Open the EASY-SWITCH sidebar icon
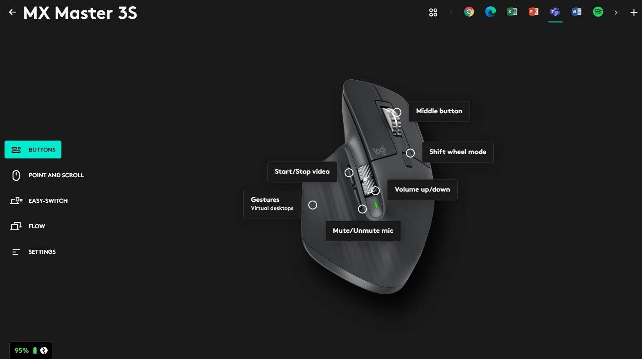This screenshot has width=642, height=359. [x=16, y=201]
